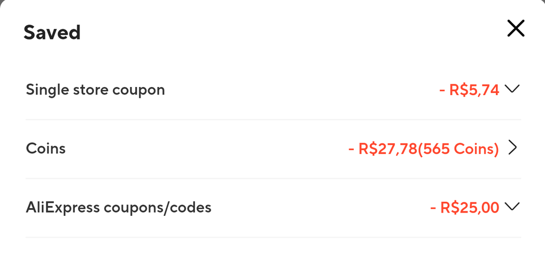Screen dimensions: 545x267
Task: Click the minus sign before R$5,74
Action: tap(442, 90)
